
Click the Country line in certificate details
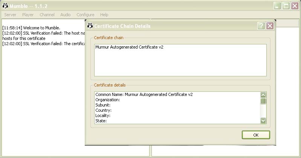[104, 110]
